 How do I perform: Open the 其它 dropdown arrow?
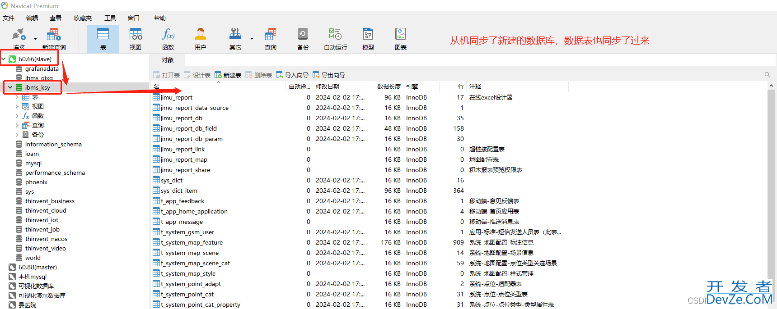click(252, 39)
